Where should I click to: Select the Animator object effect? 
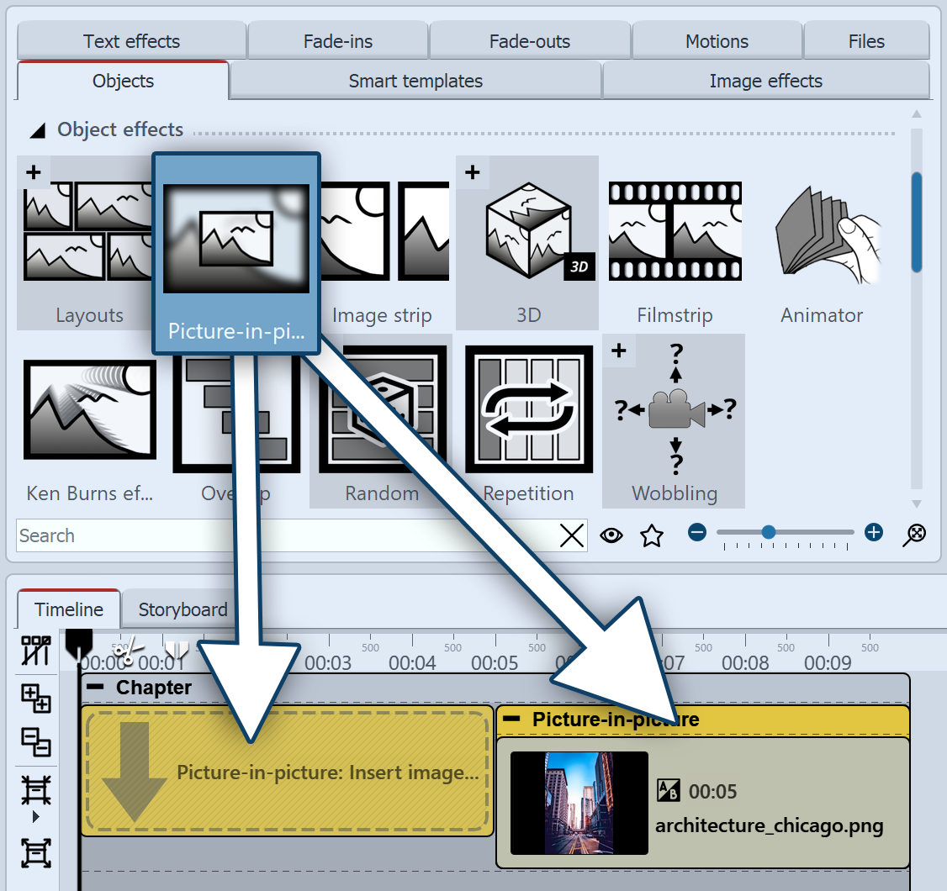tap(821, 244)
